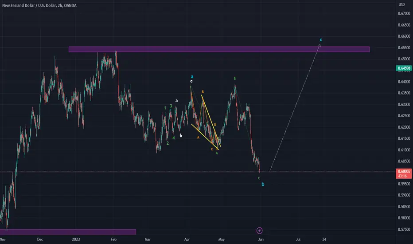Select the cyan wave label b near the chart low
Image resolution: width=413 pixels, height=244 pixels.
click(263, 185)
